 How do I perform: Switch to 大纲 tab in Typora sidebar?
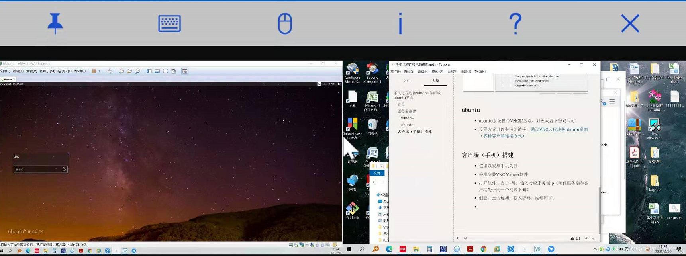pyautogui.click(x=435, y=81)
